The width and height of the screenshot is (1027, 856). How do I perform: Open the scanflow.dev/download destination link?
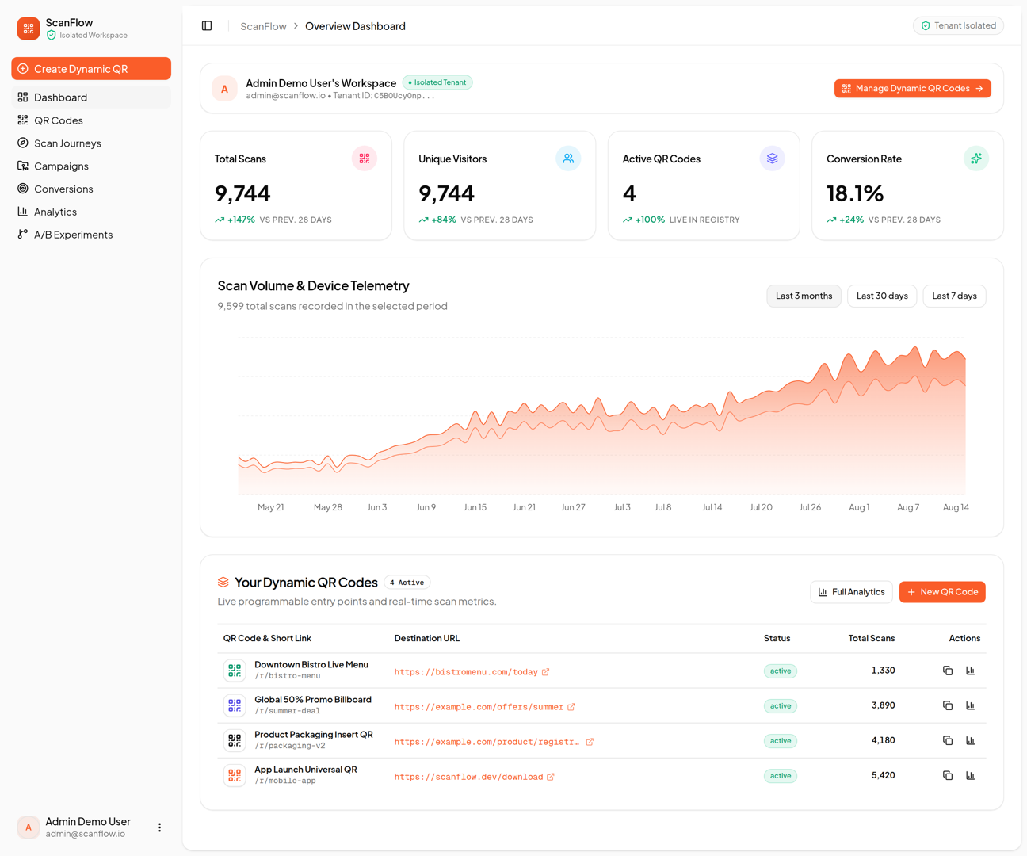(474, 777)
